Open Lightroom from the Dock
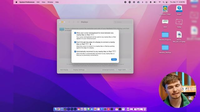The image size is (200, 112). pyautogui.click(x=75, y=109)
